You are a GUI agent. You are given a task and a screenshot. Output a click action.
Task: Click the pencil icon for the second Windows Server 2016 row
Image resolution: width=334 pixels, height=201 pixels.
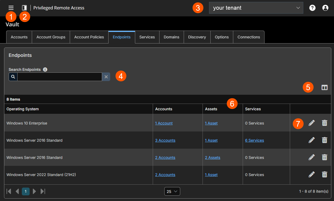(x=311, y=157)
